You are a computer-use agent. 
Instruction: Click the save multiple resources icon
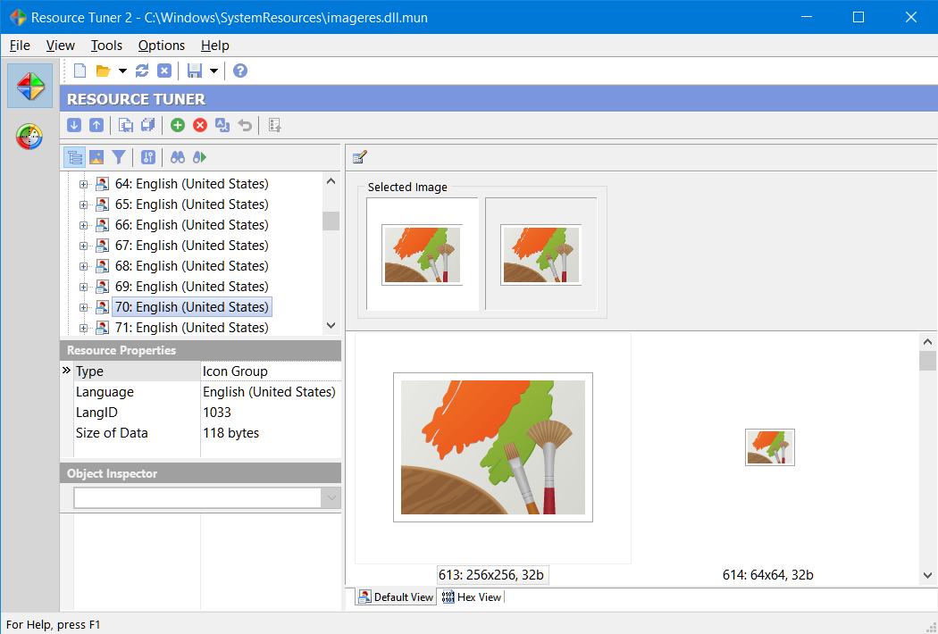click(147, 125)
